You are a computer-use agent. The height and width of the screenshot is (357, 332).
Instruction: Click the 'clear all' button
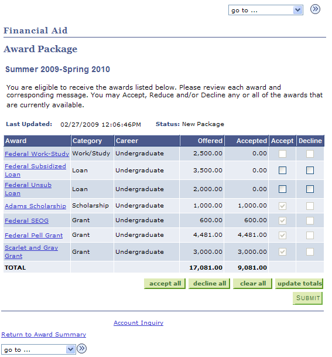coord(252,284)
